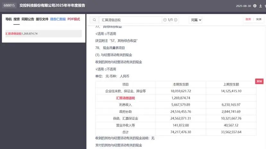Viewport: 266px width, 149px height.
Task: Click cell value 24,516,455.76
Action: (x=181, y=112)
